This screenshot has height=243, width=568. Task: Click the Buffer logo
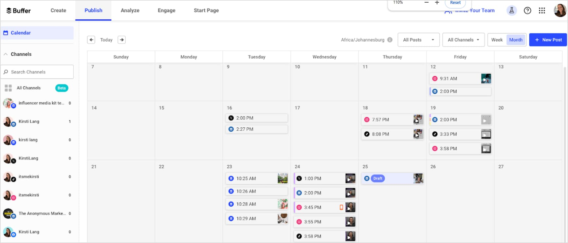[x=18, y=10]
